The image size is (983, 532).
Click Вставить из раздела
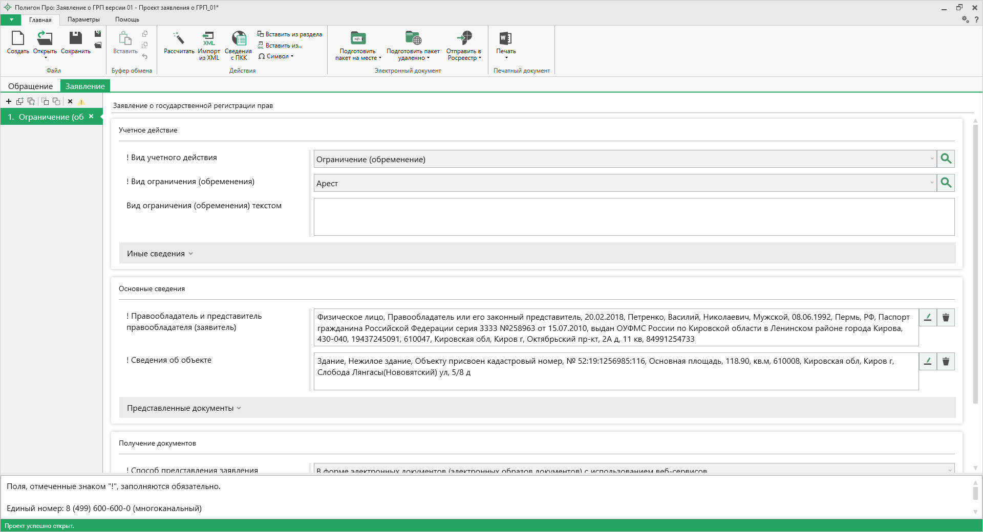[290, 34]
